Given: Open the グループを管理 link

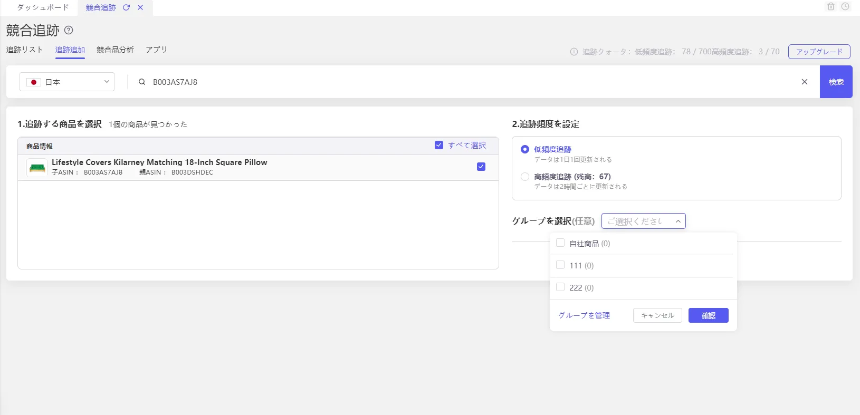Looking at the screenshot, I should (x=584, y=315).
